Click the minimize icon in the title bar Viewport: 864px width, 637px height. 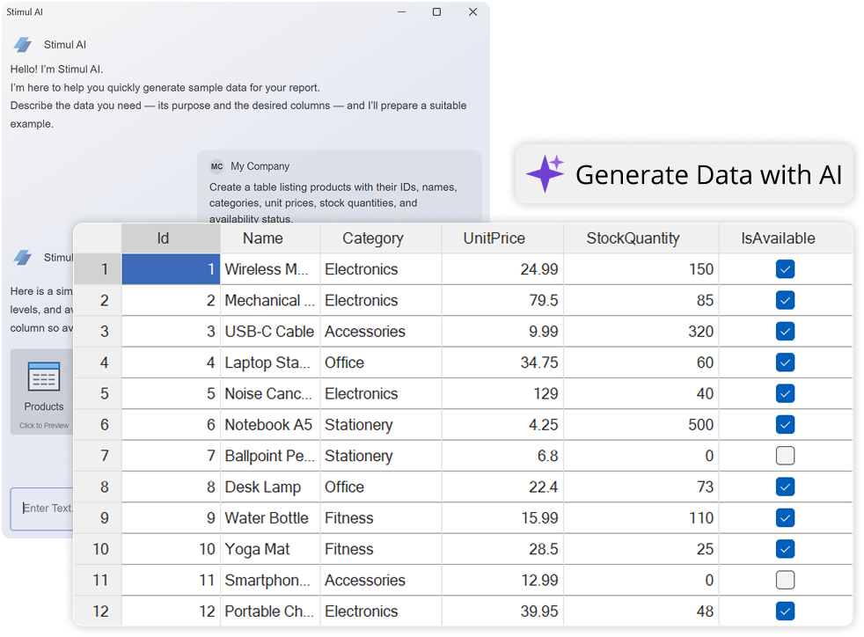point(400,12)
